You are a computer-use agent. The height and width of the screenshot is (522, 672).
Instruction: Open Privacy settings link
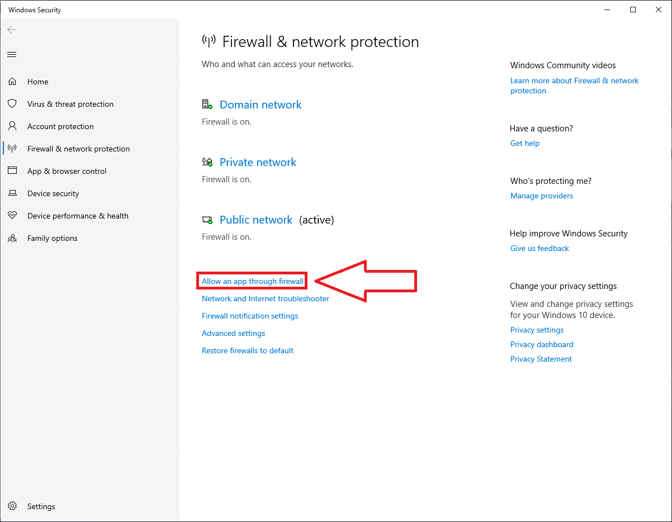tap(537, 330)
